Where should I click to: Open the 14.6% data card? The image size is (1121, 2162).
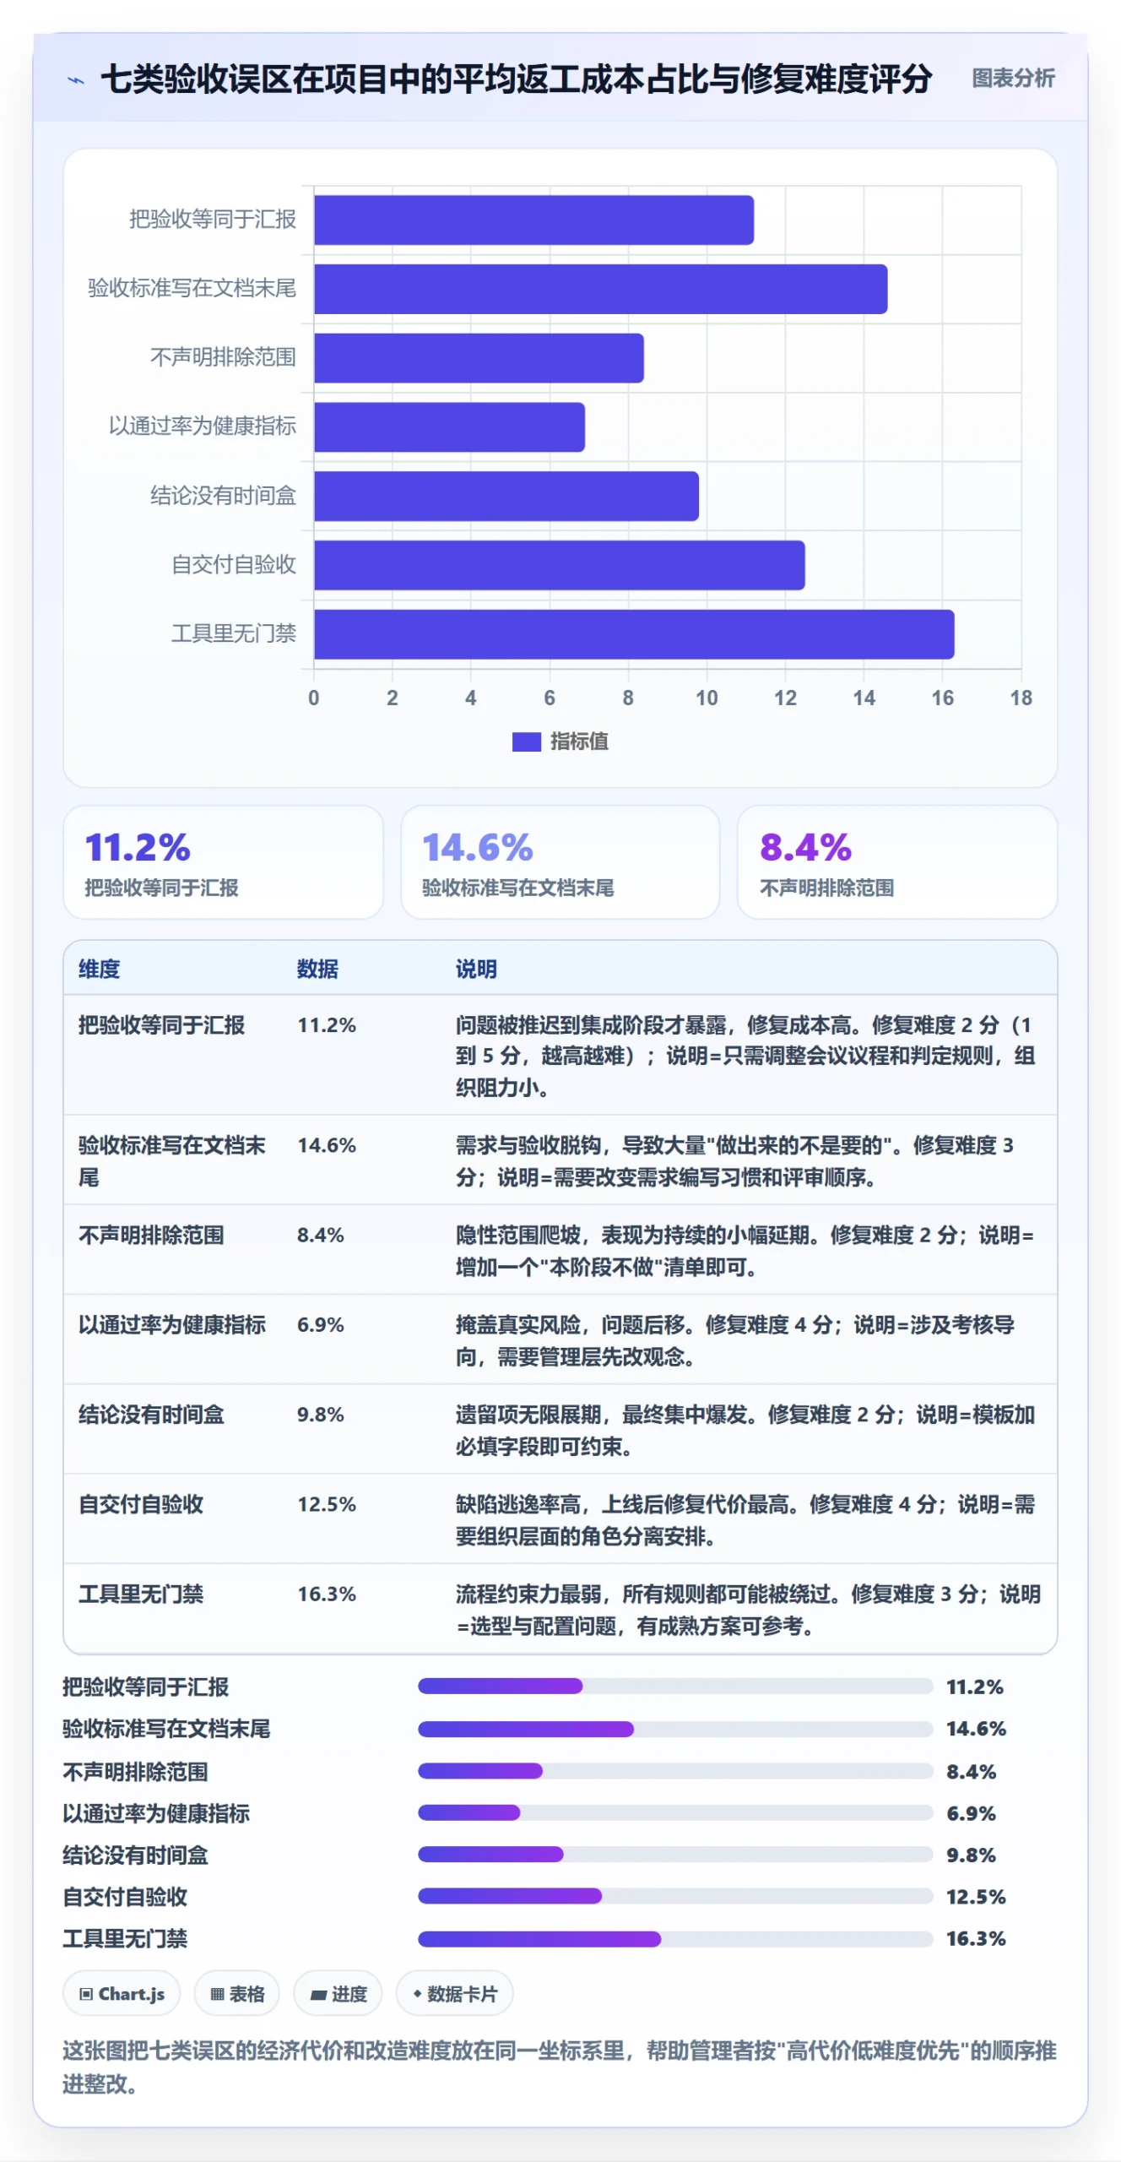(x=560, y=862)
